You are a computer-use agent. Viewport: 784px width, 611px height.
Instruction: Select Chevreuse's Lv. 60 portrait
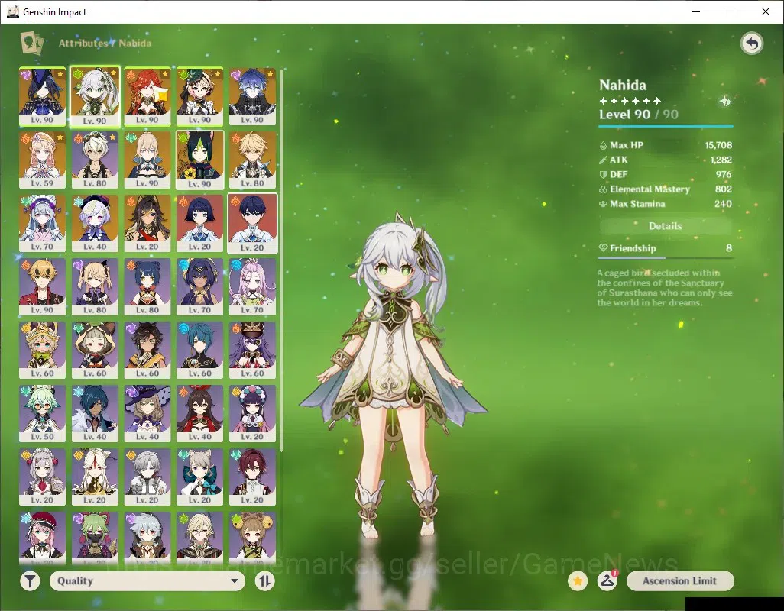[252, 351]
